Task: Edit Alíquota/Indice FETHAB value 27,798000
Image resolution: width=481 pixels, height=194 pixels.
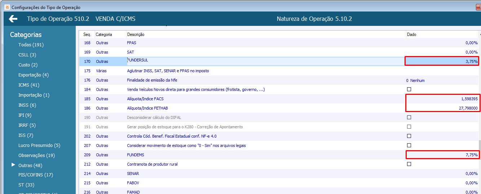Action: point(442,108)
